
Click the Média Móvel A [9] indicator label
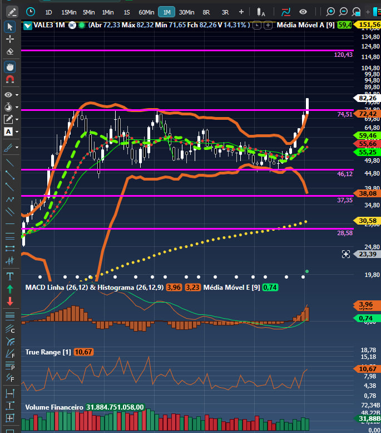point(305,25)
